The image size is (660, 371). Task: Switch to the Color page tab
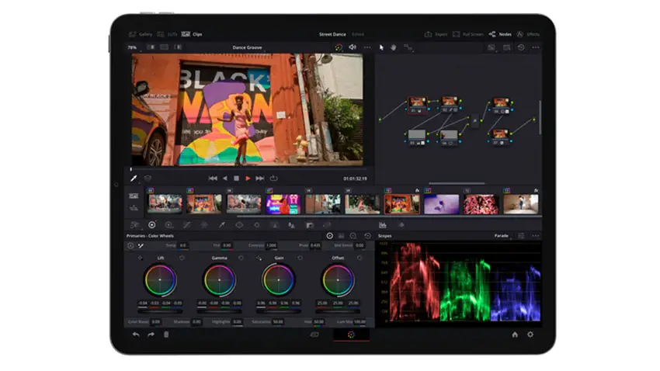tap(351, 335)
